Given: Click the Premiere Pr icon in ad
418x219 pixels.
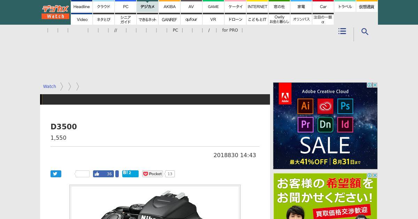Looking at the screenshot, I should point(305,124).
